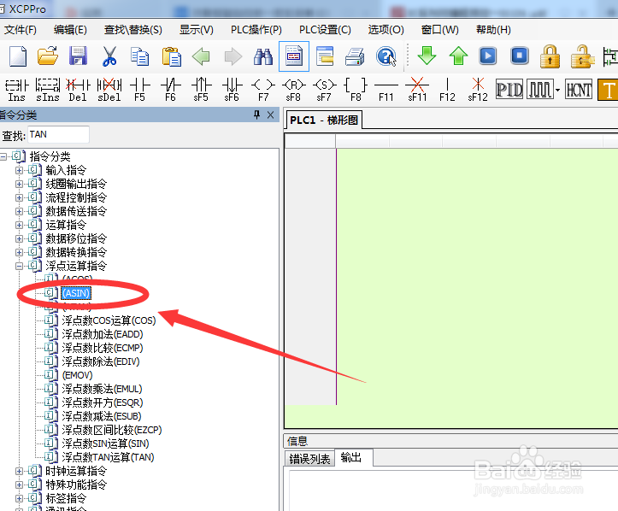Open the 选项(O) menu

(x=386, y=30)
